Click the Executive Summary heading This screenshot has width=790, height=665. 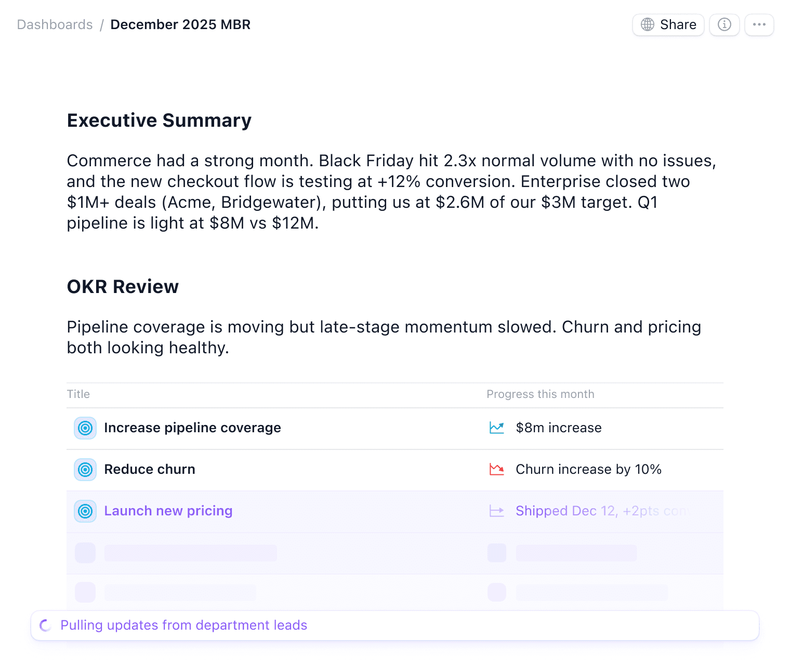pos(159,121)
